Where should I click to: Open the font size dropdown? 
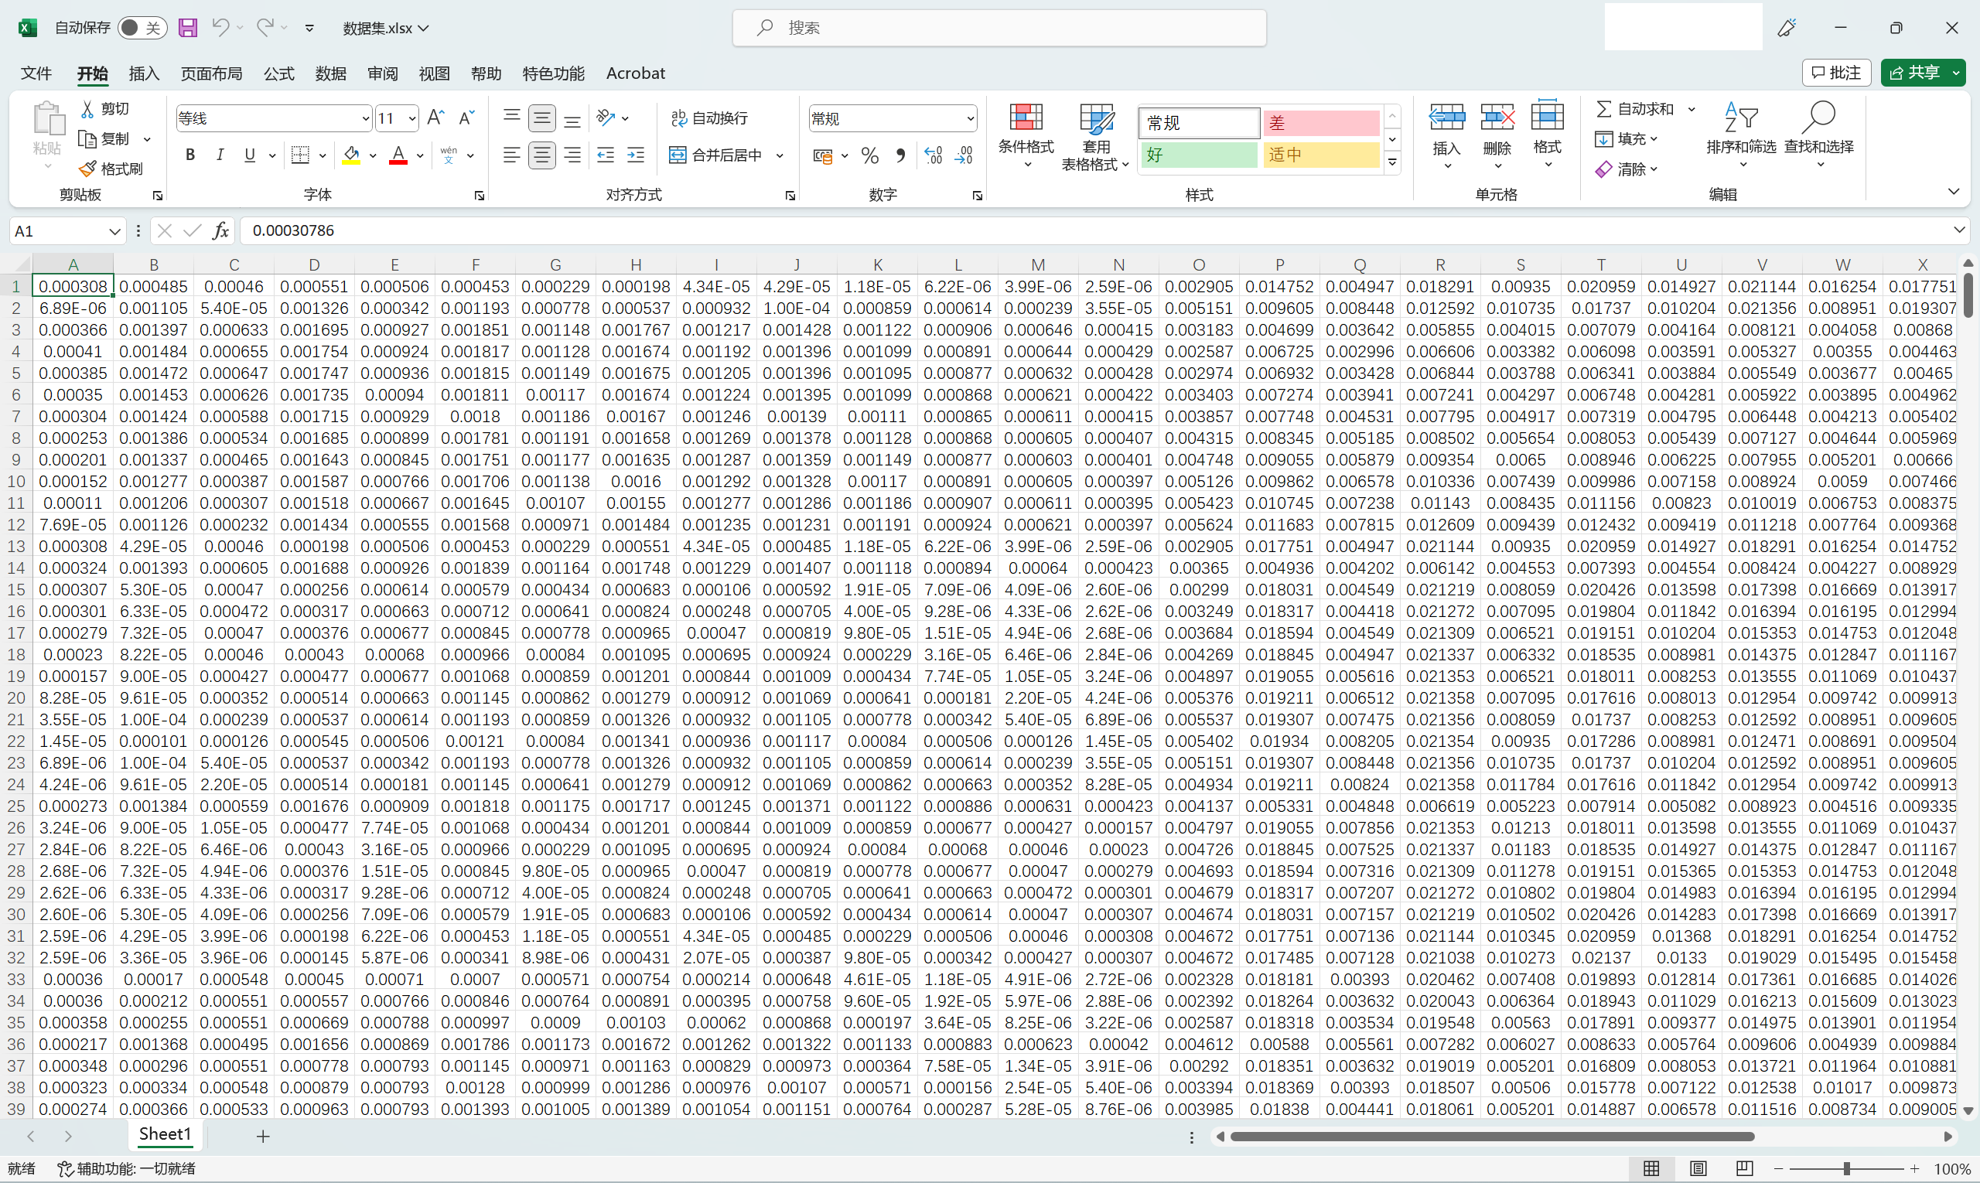[412, 119]
